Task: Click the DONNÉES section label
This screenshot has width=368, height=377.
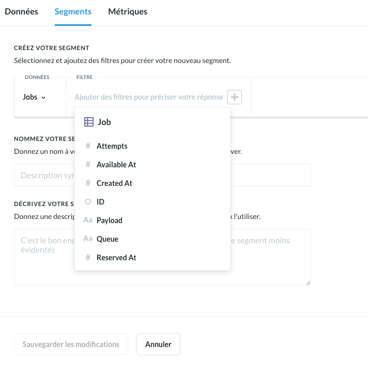Action: point(37,77)
